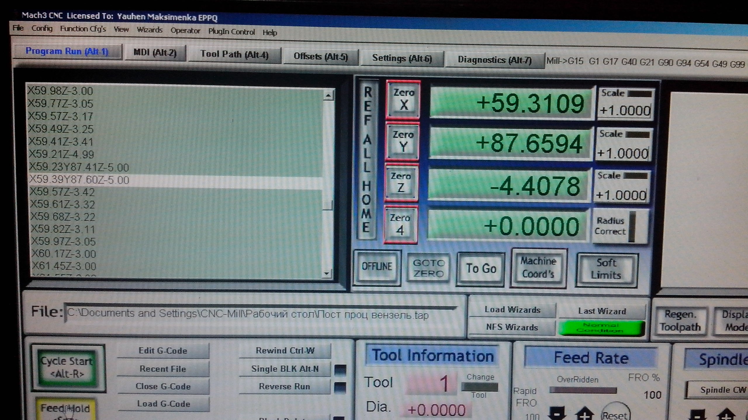Toggle the OFFLINE mode button
The width and height of the screenshot is (748, 420).
[x=377, y=266]
